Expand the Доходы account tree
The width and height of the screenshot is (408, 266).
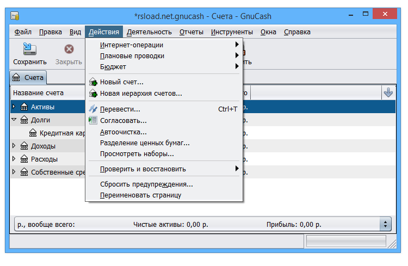[14, 145]
